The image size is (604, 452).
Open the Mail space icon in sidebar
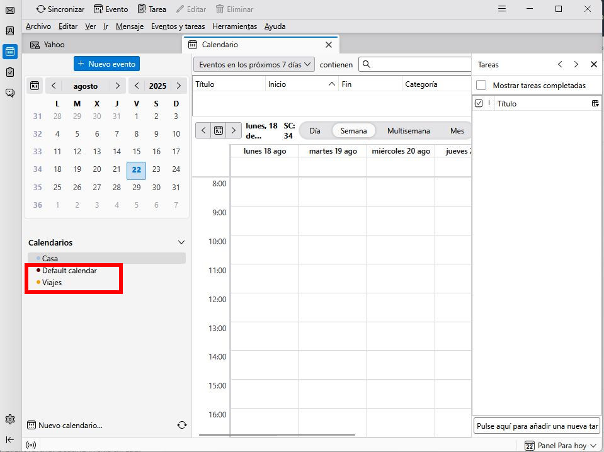point(10,10)
